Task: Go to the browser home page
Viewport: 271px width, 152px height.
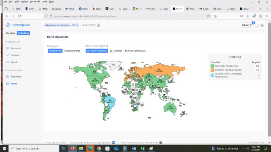Action: (215, 16)
